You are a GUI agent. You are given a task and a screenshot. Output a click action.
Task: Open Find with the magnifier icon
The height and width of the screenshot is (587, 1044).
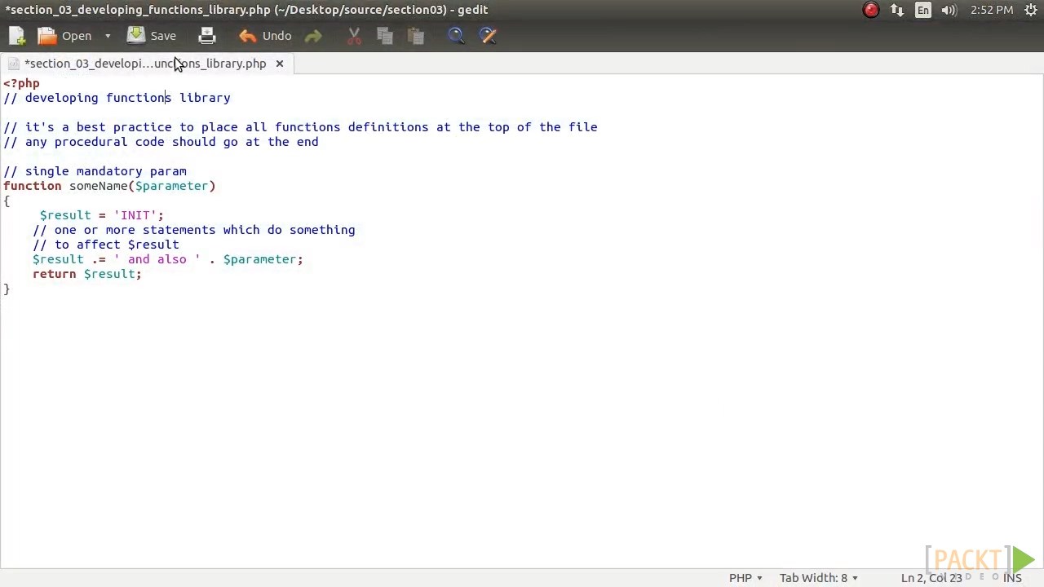[456, 36]
